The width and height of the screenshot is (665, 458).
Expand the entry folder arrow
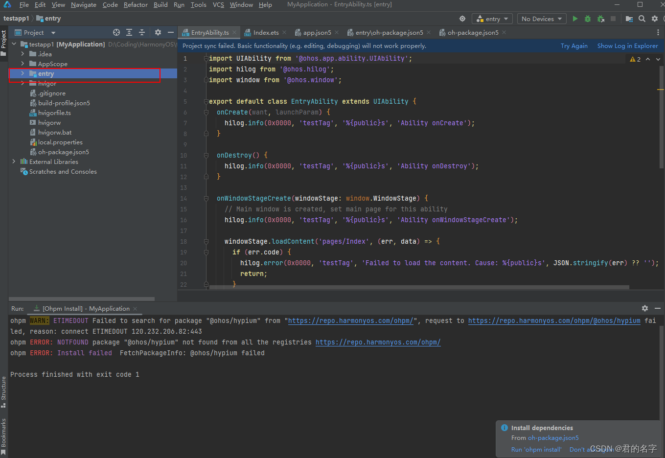(x=23, y=73)
